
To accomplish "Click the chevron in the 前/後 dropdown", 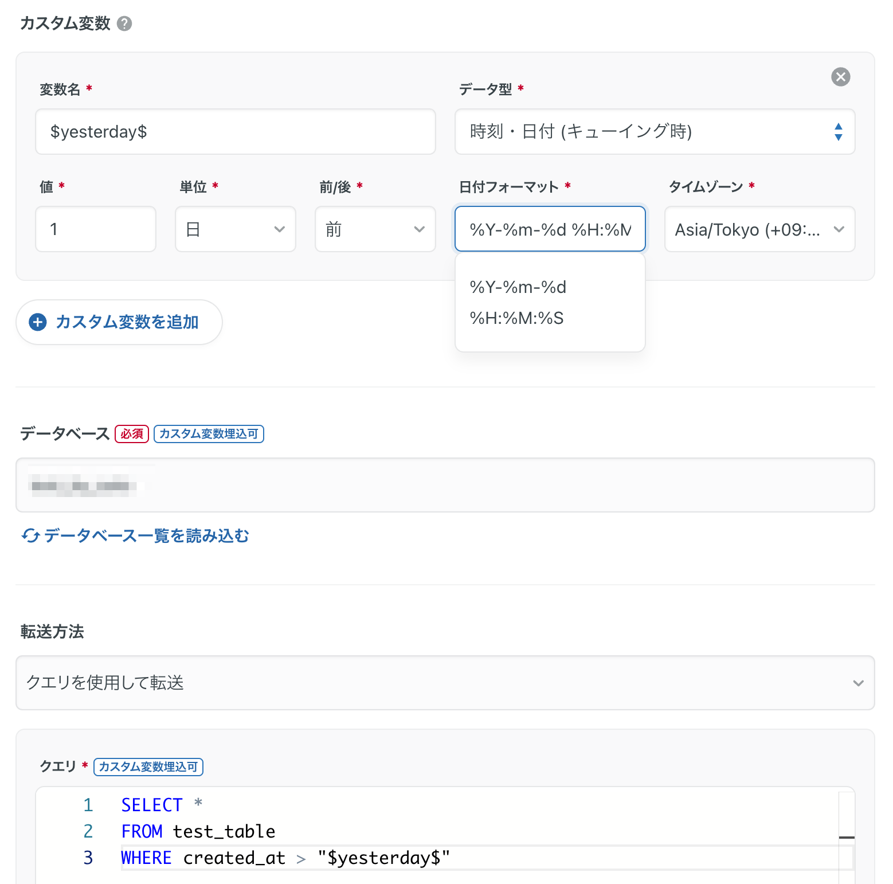I will click(420, 229).
